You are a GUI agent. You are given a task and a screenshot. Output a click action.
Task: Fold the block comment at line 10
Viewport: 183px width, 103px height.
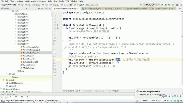(62, 41)
